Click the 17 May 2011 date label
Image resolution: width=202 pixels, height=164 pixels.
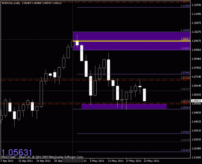pos(134,161)
